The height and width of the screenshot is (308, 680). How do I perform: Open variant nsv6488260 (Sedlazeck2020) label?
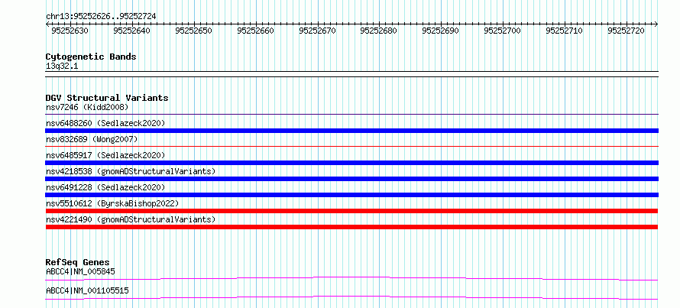point(105,123)
